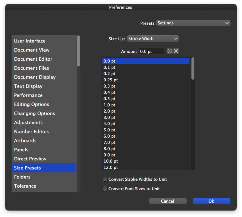The height and width of the screenshot is (217, 242).
Task: Open the Size List Stroke Width dropdown
Action: [x=153, y=38]
